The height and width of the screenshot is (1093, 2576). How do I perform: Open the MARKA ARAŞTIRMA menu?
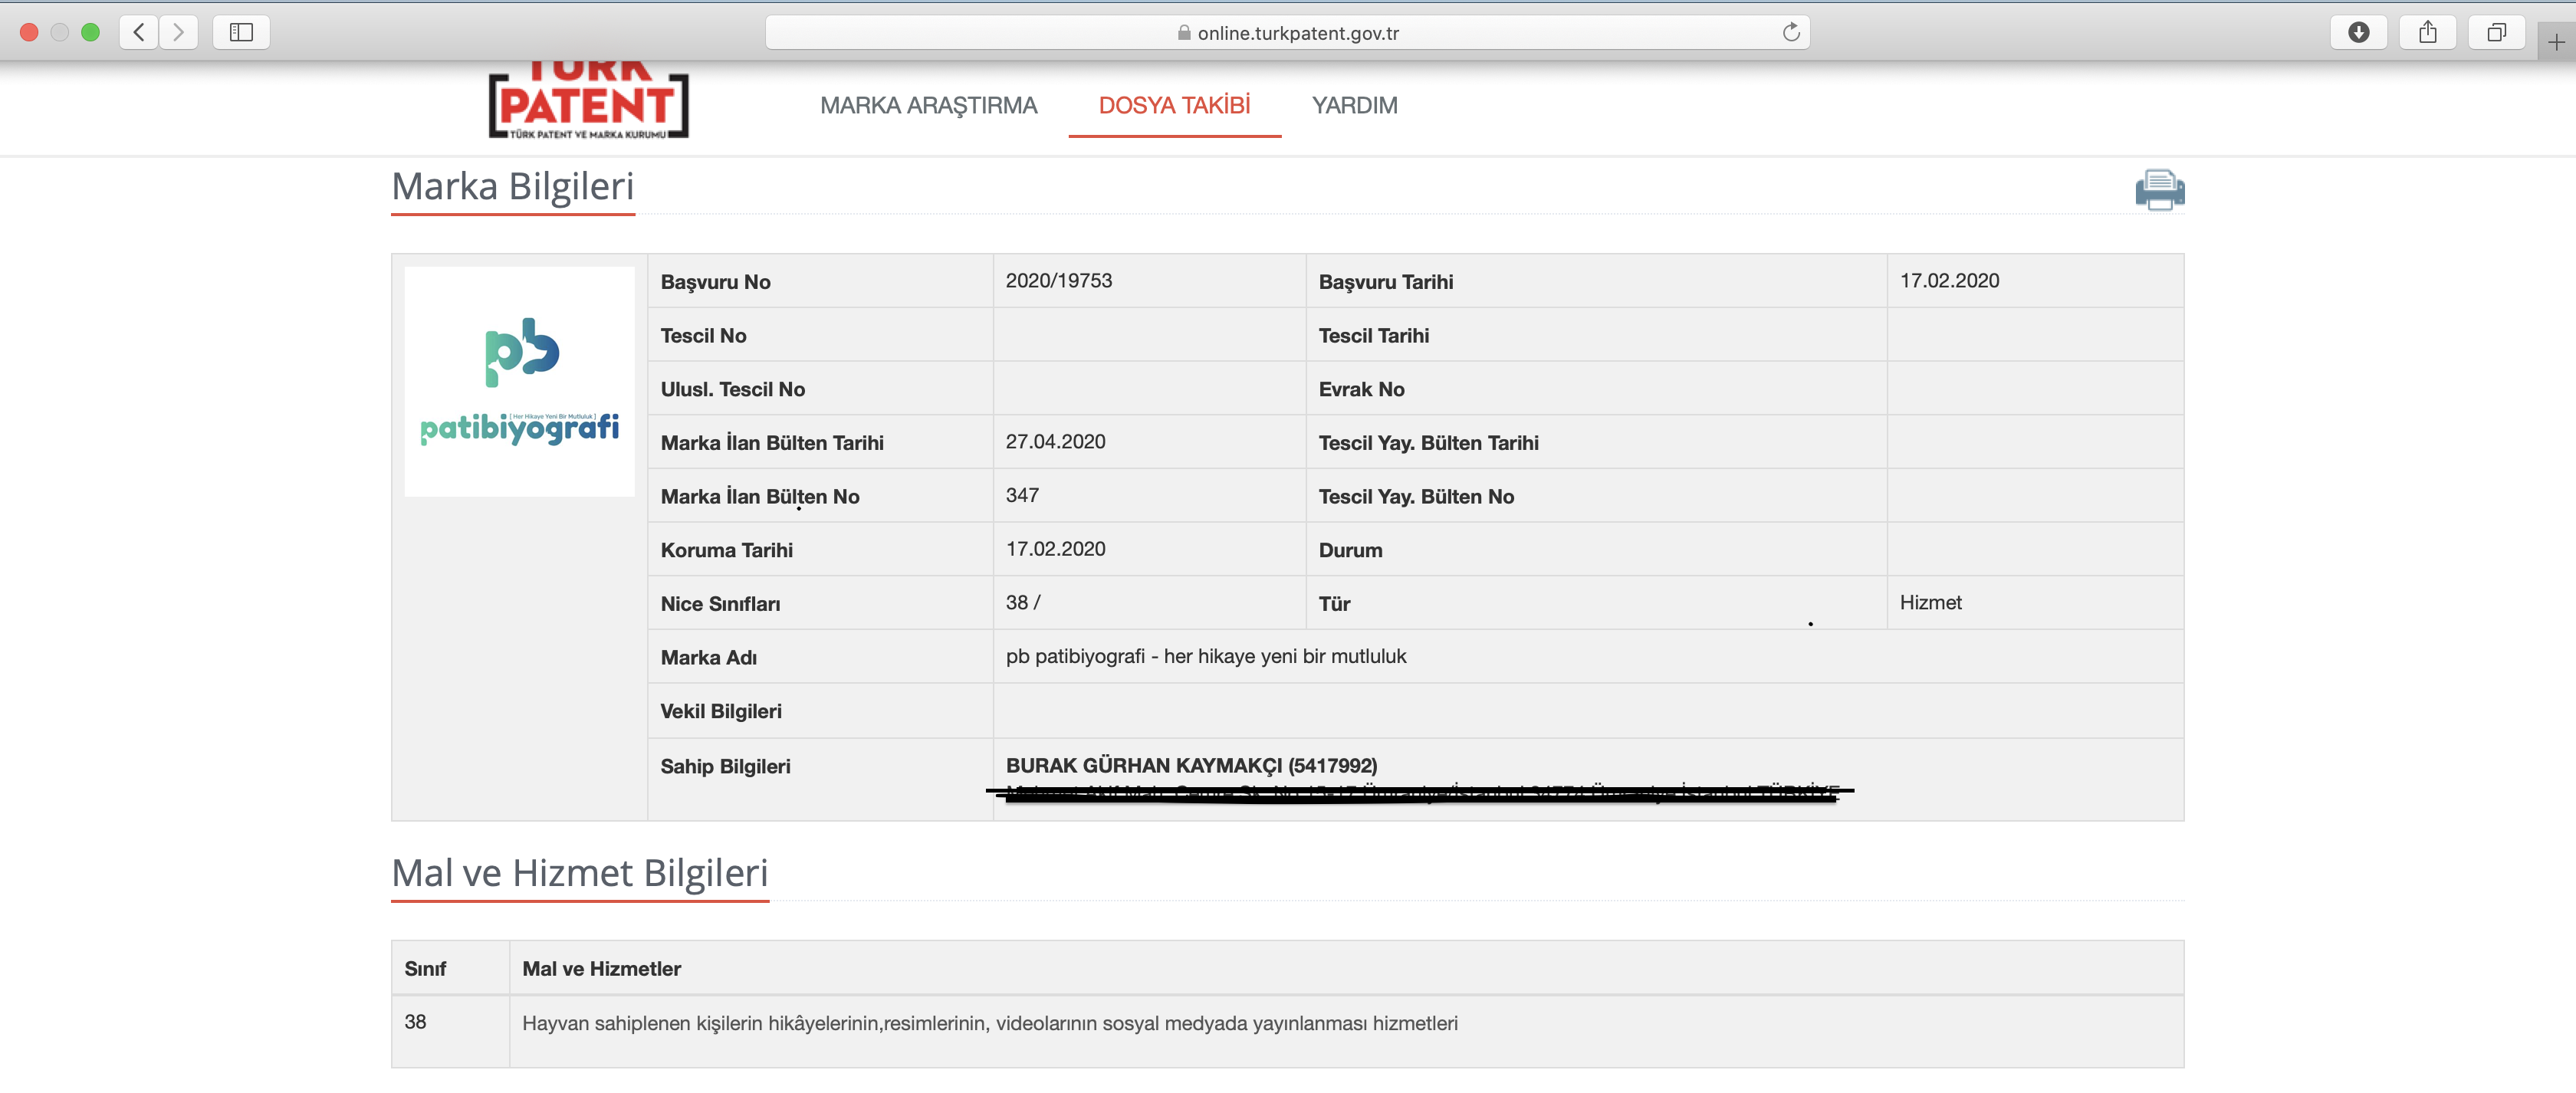(928, 105)
